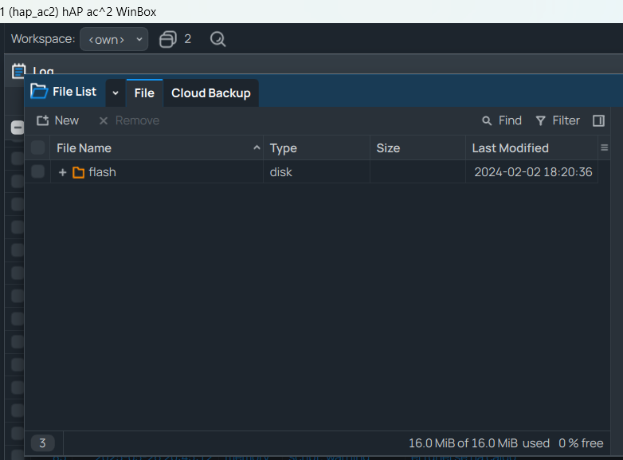Screen dimensions: 623x460
Task: Sort by the File Name column
Action: coord(157,148)
